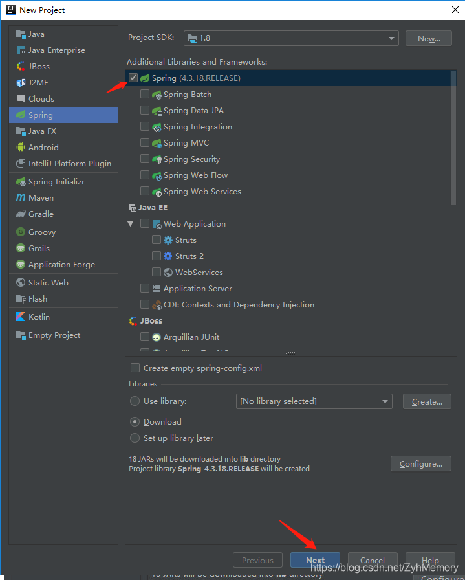
Task: Click the Maven 'm' icon
Action: (x=21, y=198)
